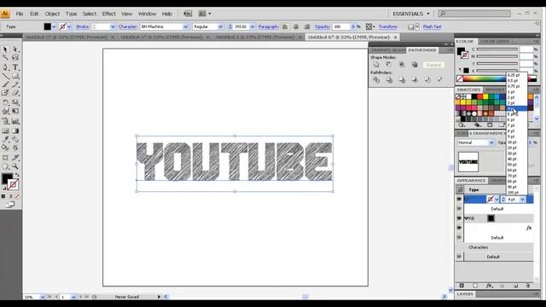Choose 4 pt in stroke weight list
546x307 pixels.
tap(516, 108)
